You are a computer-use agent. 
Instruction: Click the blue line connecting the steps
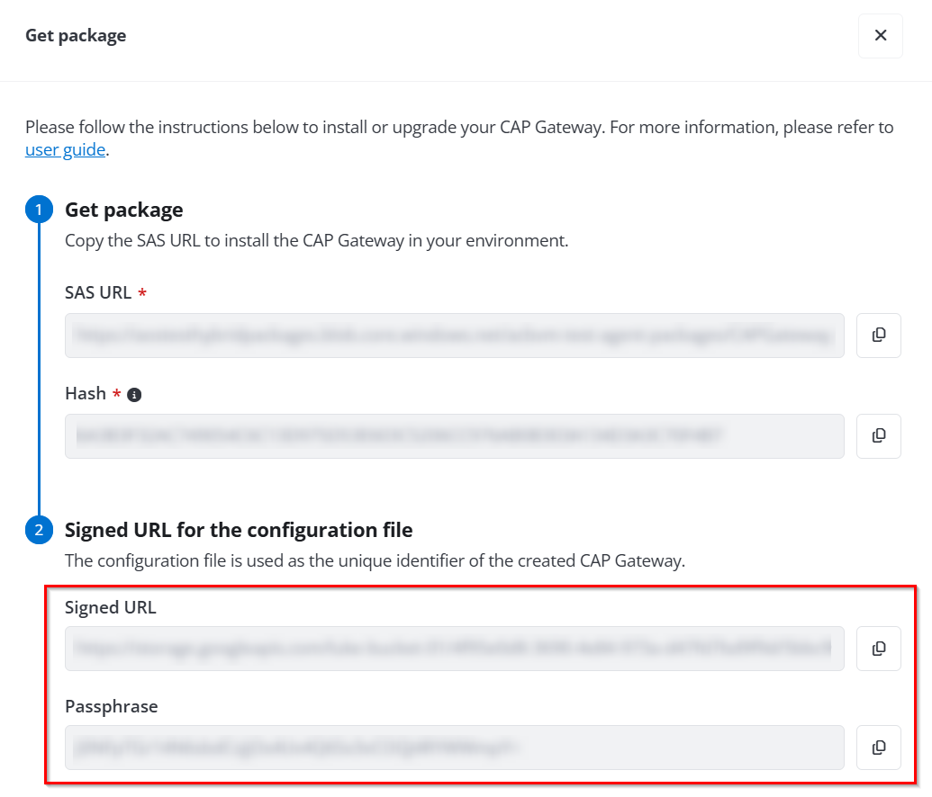click(x=39, y=369)
